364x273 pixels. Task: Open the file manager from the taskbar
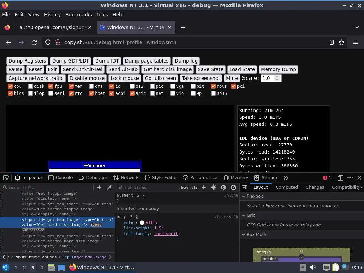(x=51, y=267)
